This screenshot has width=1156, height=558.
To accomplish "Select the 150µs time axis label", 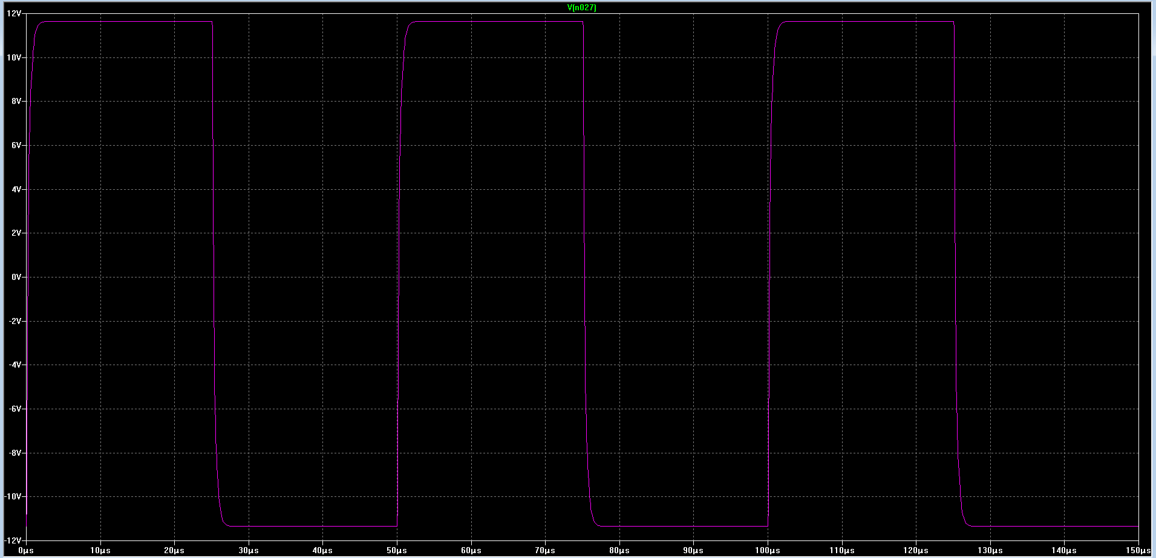I will pos(1138,551).
